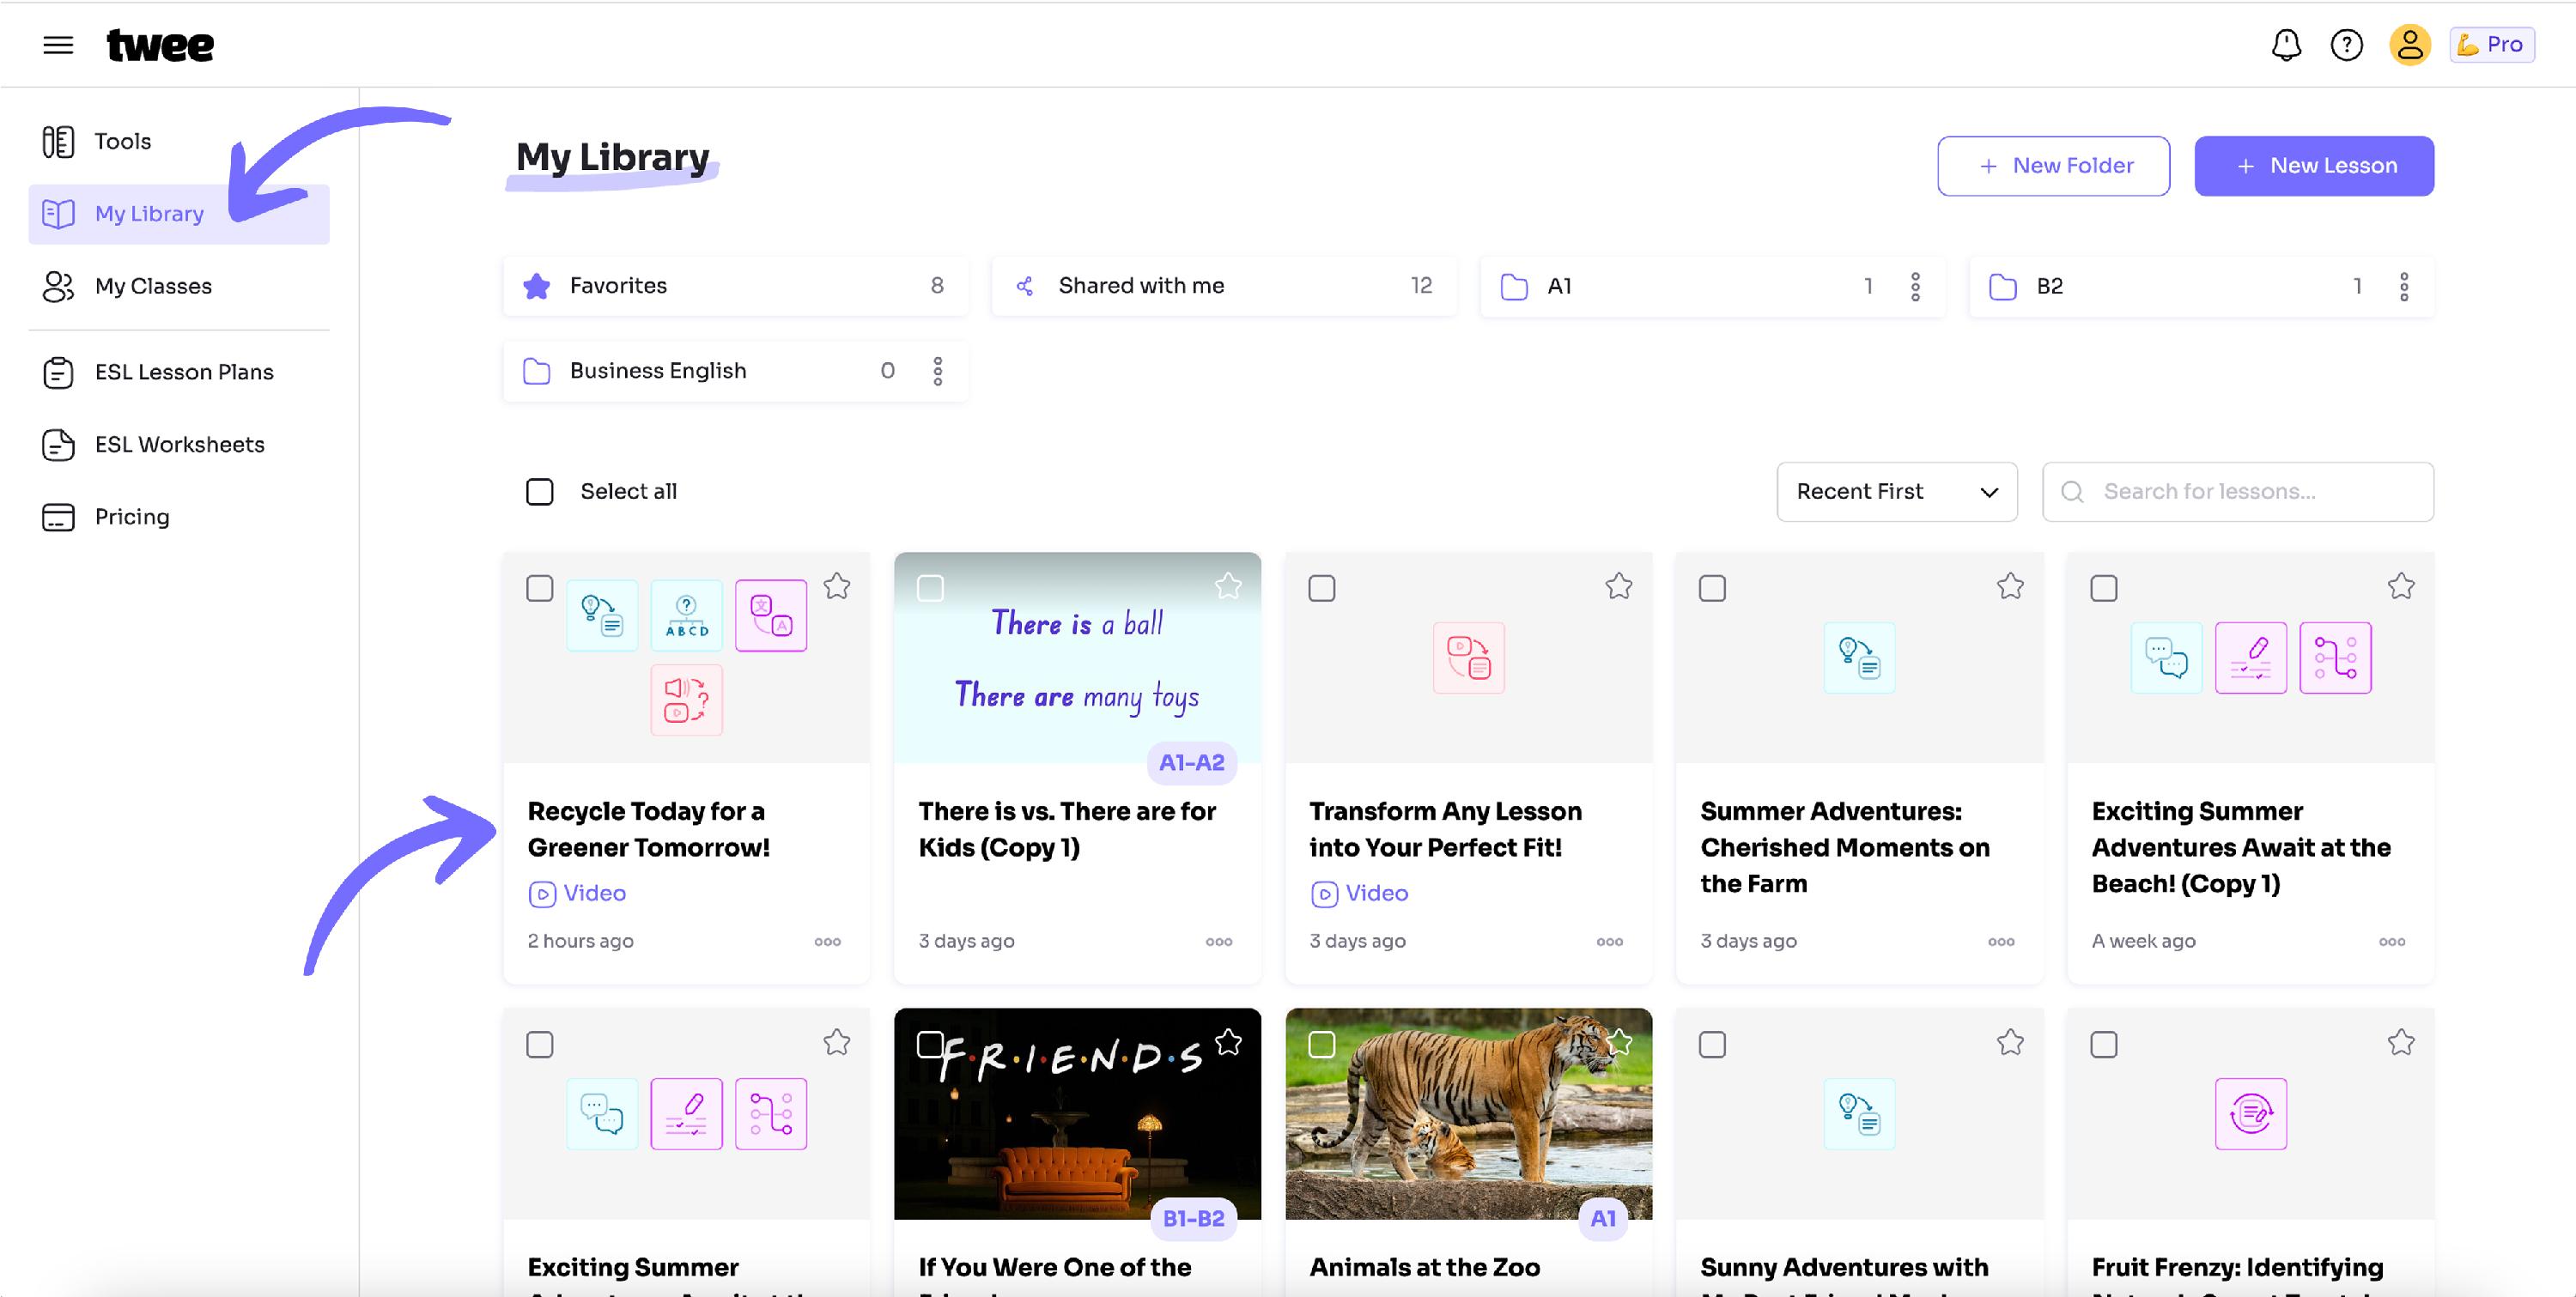Open the Pricing page
The width and height of the screenshot is (2576, 1297).
179,517
